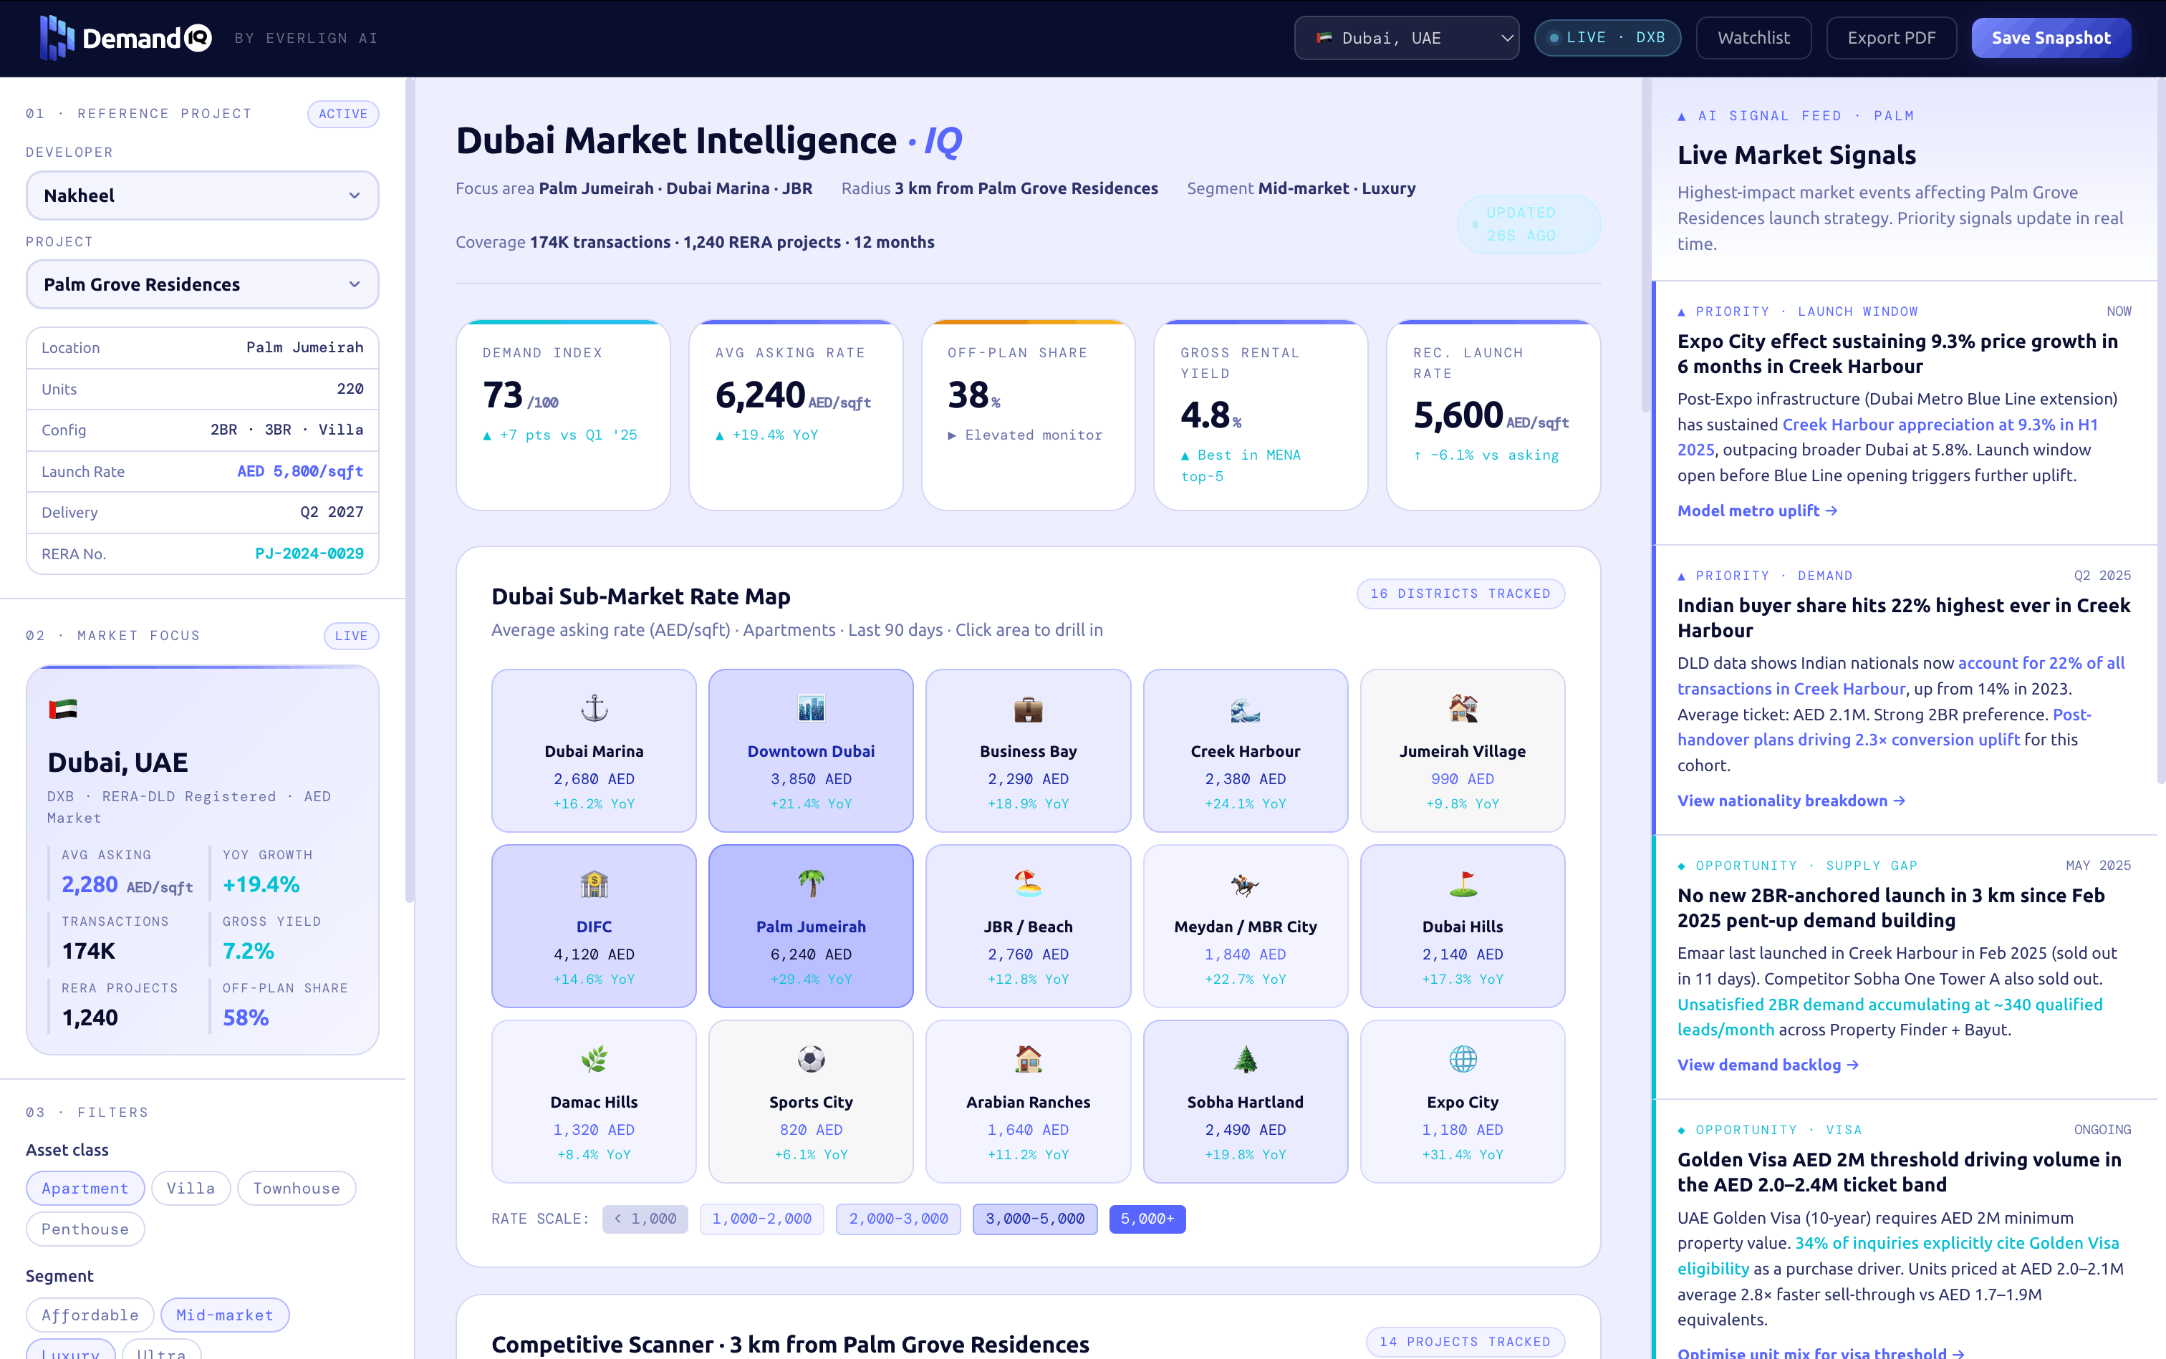The image size is (2166, 1359).
Task: Click the houses icon in Jumeirah Village card
Action: (1463, 709)
